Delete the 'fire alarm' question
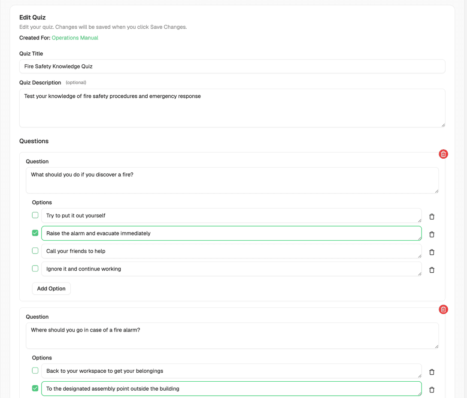467x398 pixels. 443,309
